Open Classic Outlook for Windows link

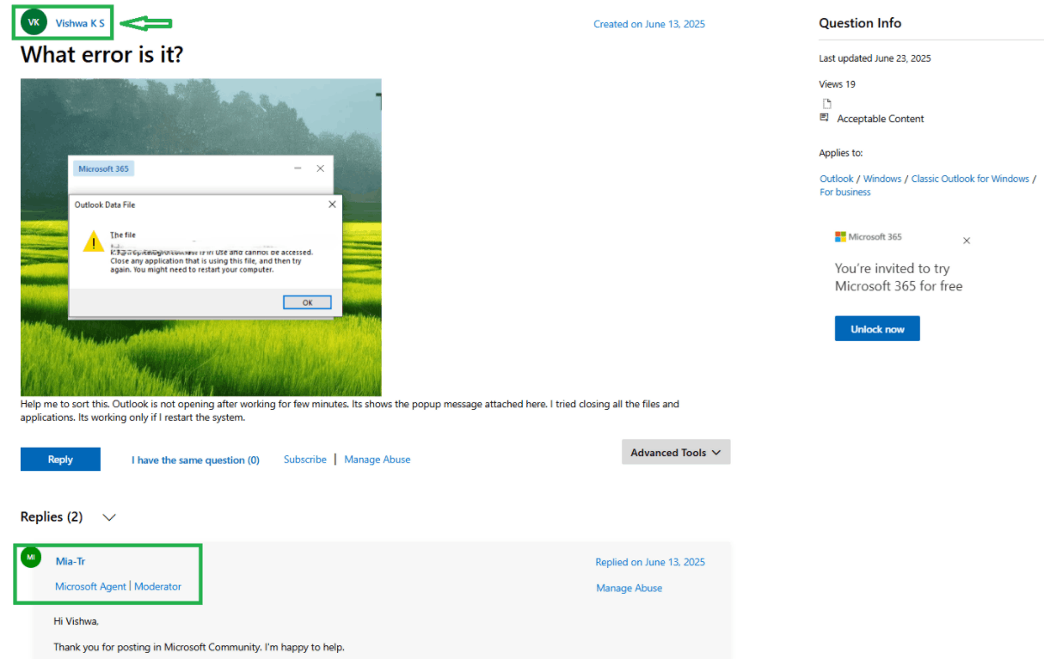pos(970,179)
